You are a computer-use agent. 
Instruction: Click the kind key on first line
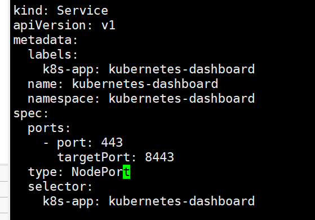(x=28, y=11)
